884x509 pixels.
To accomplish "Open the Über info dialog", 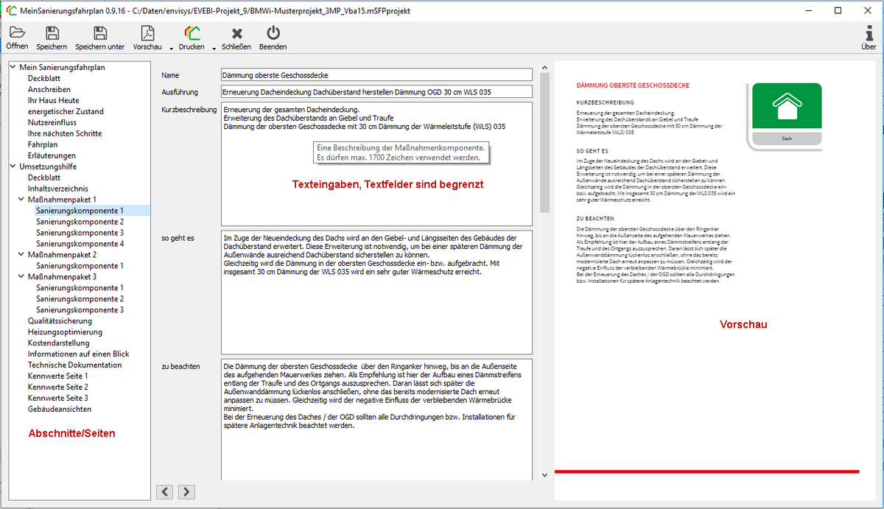I will click(x=869, y=38).
